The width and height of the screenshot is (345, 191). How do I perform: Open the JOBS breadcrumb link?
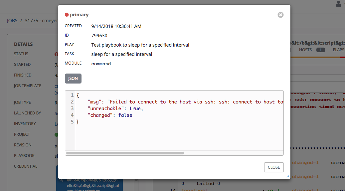click(12, 21)
